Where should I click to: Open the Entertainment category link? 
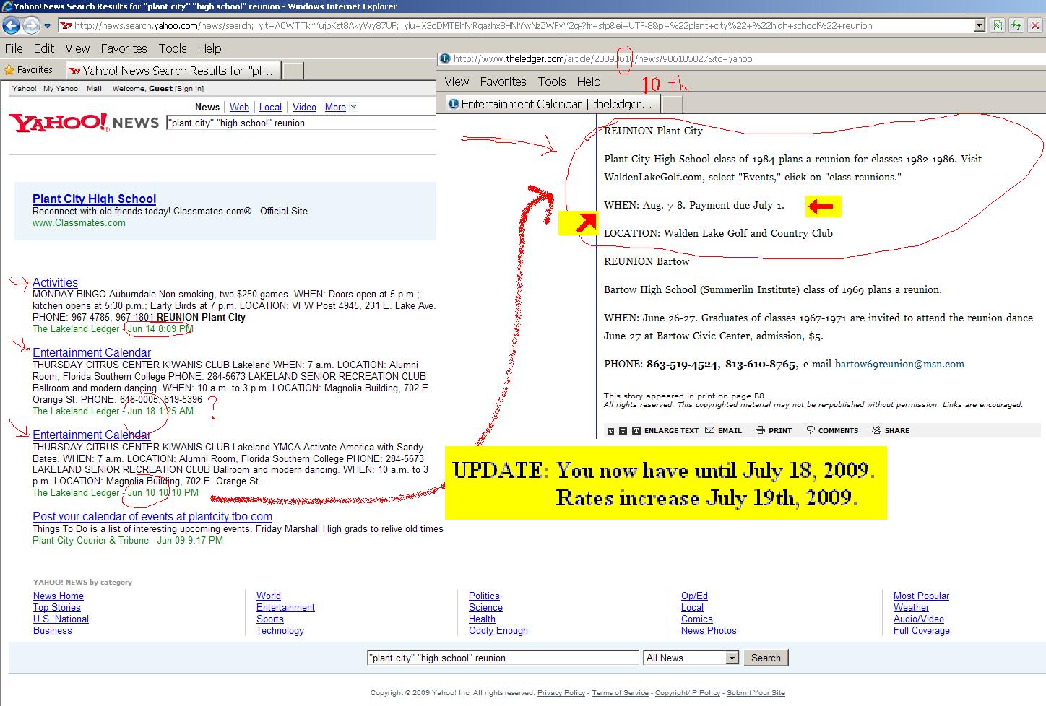(285, 607)
